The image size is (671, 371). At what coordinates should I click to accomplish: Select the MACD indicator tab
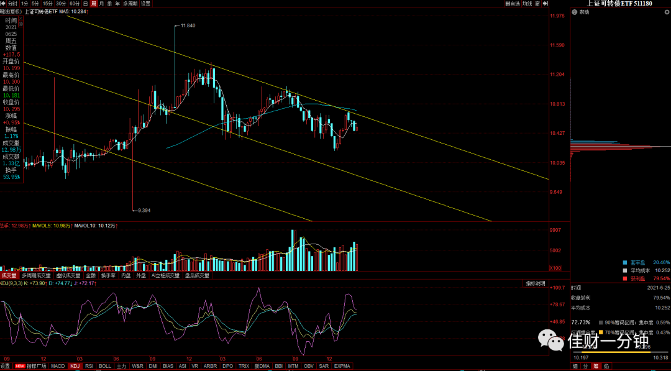tap(58, 366)
